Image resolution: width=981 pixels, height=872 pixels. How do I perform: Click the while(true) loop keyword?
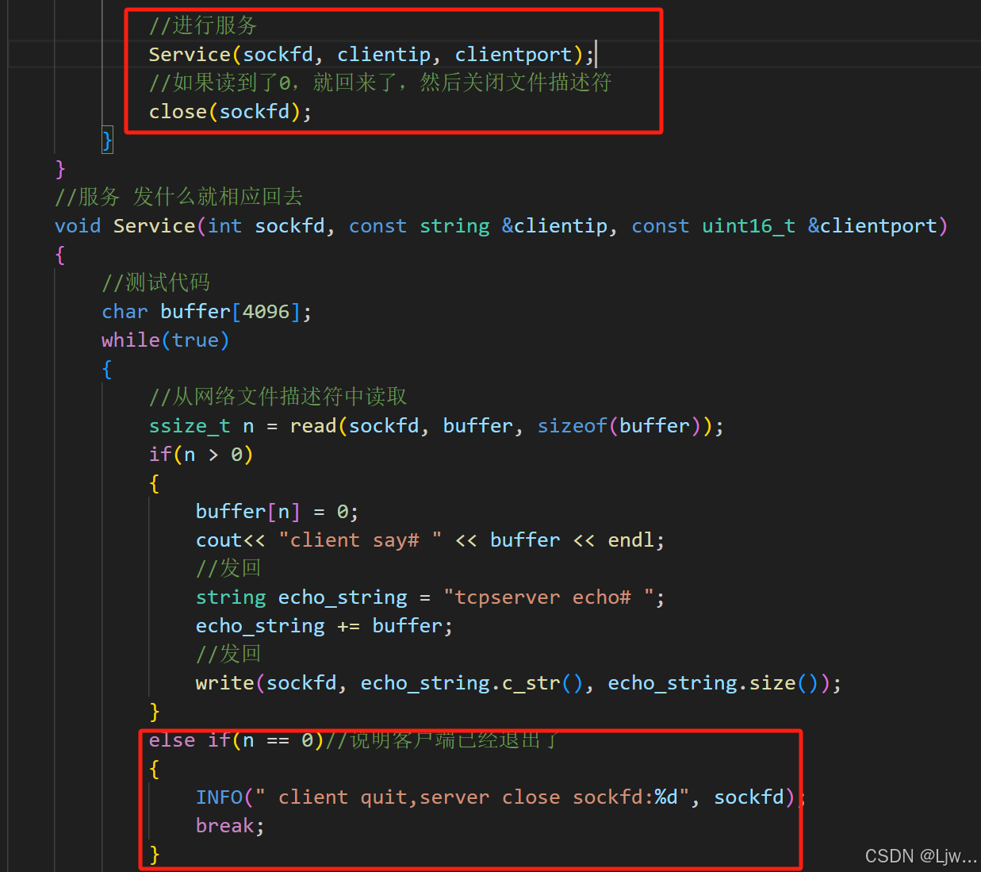(130, 340)
